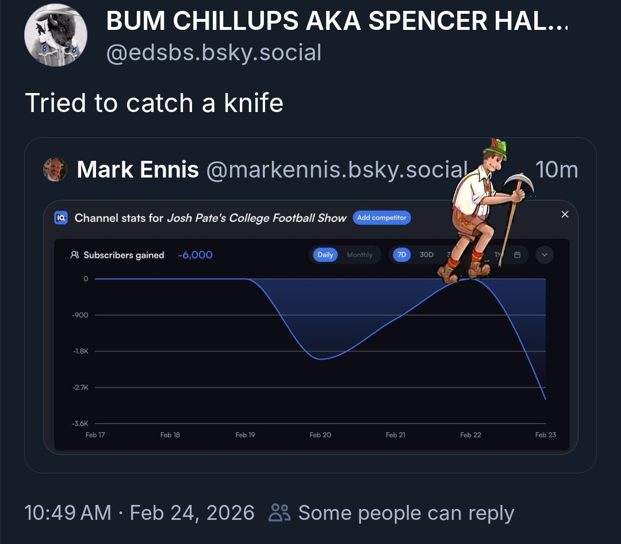This screenshot has width=621, height=544.
Task: Switch chart to Monthly view
Action: (x=359, y=255)
